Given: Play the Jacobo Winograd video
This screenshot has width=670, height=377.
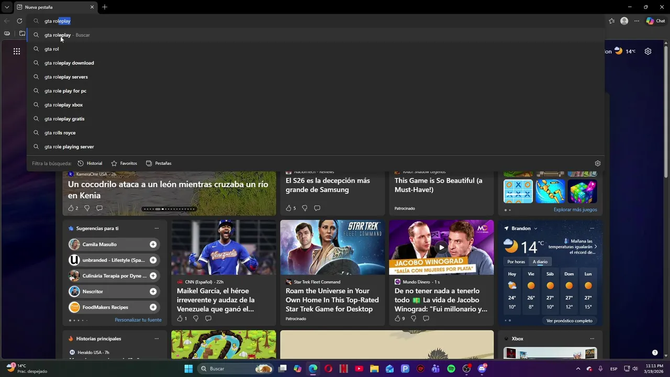Looking at the screenshot, I should coord(441,248).
